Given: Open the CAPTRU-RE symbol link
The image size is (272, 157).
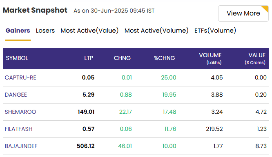Looking at the screenshot, I should click(x=20, y=77).
